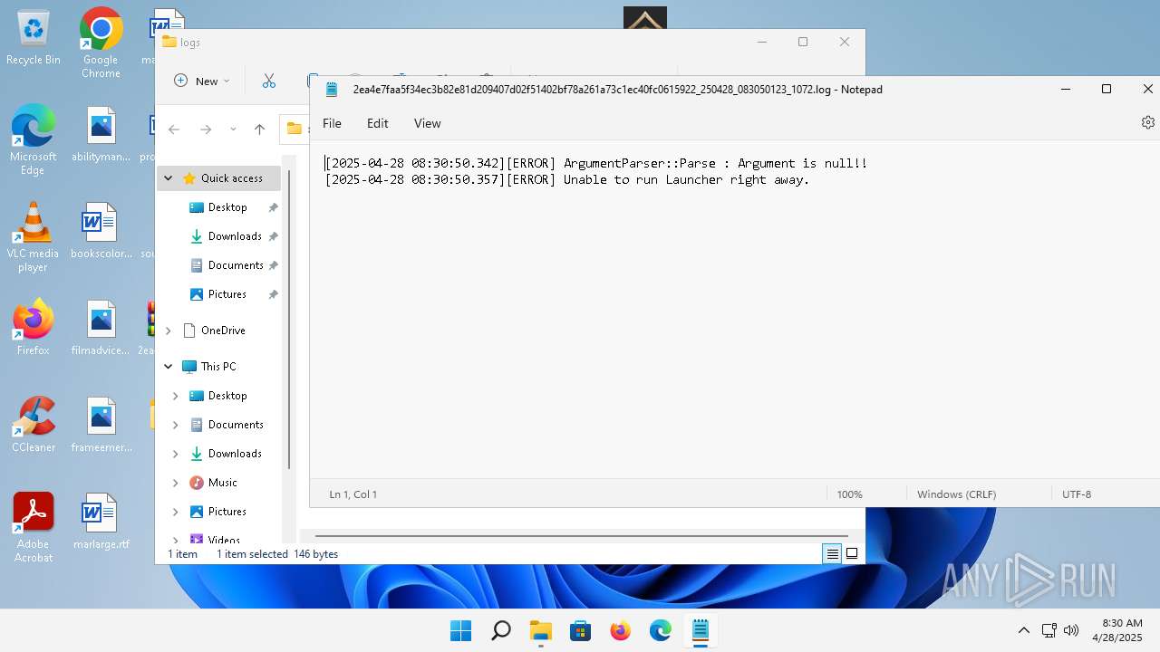Select Downloads under Quick access
Image resolution: width=1160 pixels, height=652 pixels.
235,236
